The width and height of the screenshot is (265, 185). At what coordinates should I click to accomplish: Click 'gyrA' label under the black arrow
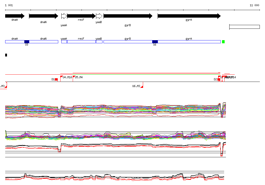click(x=189, y=20)
